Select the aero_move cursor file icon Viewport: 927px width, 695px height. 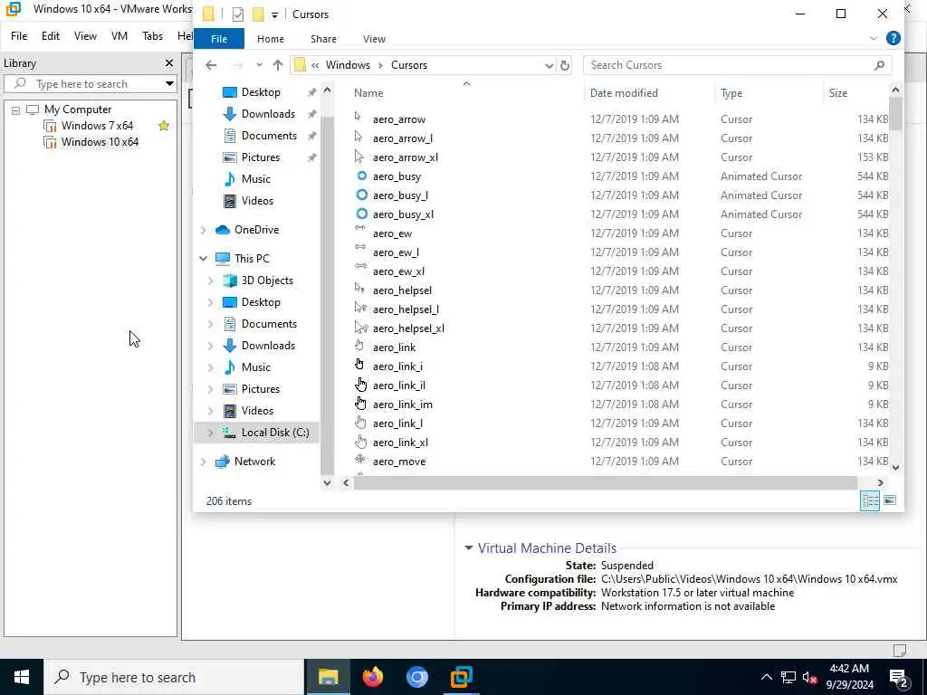click(x=360, y=459)
